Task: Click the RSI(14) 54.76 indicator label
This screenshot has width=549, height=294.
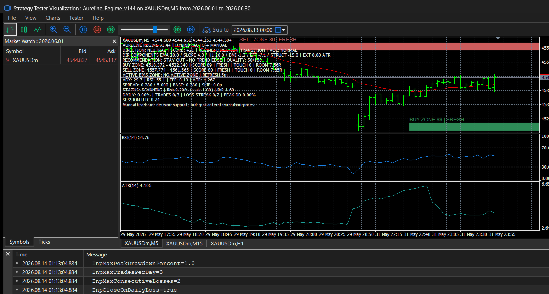Action: coord(136,138)
